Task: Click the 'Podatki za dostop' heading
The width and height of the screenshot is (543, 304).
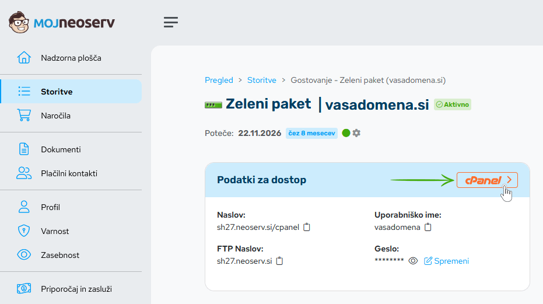Action: 261,180
